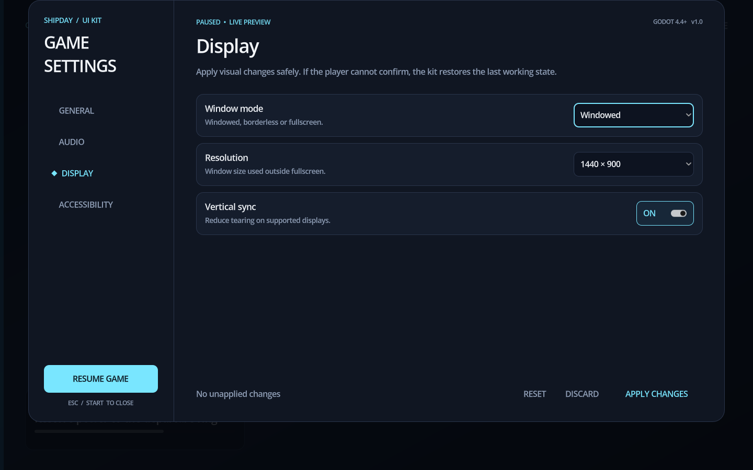753x470 pixels.
Task: Click the Vertical sync setting label
Action: point(230,207)
